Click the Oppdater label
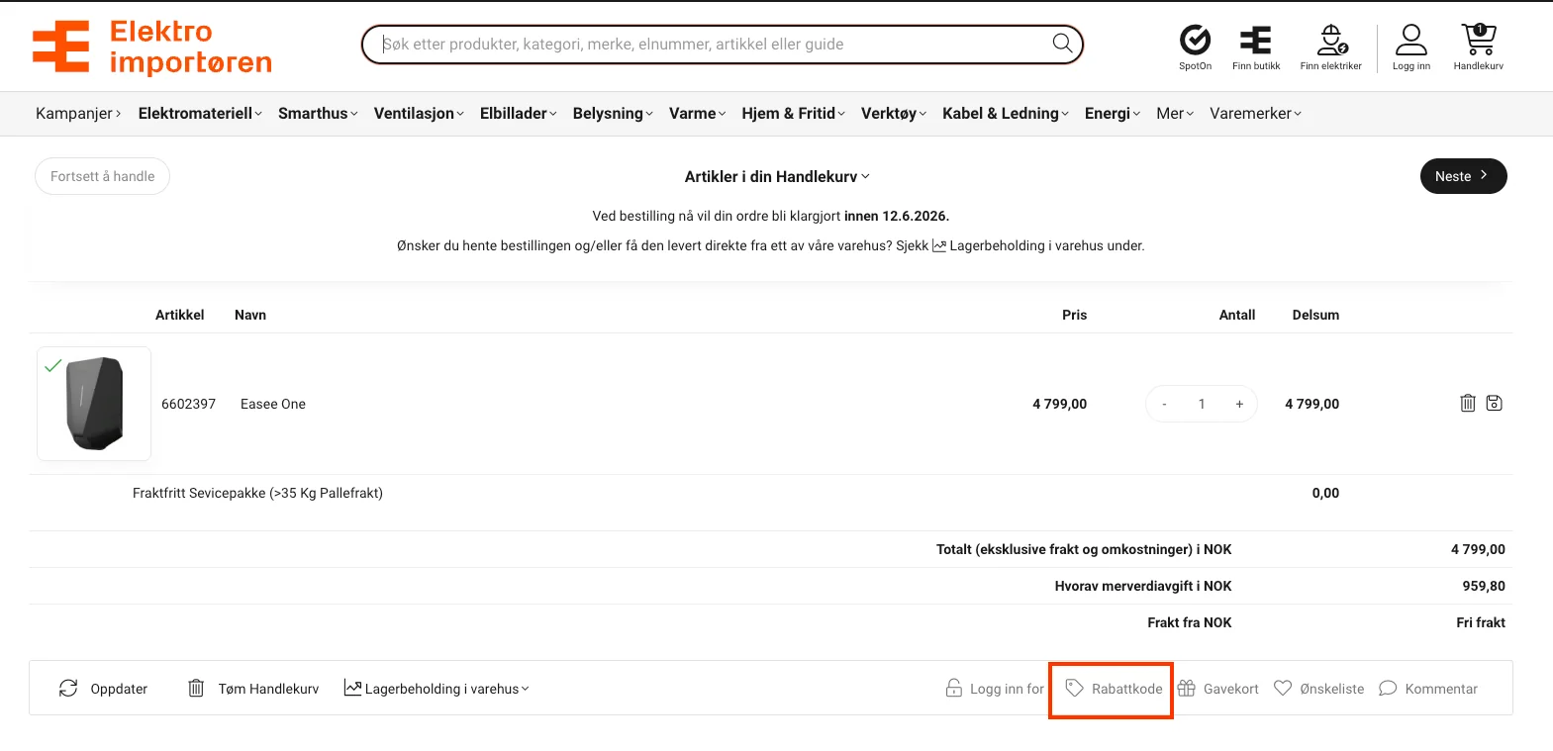 [x=119, y=689]
